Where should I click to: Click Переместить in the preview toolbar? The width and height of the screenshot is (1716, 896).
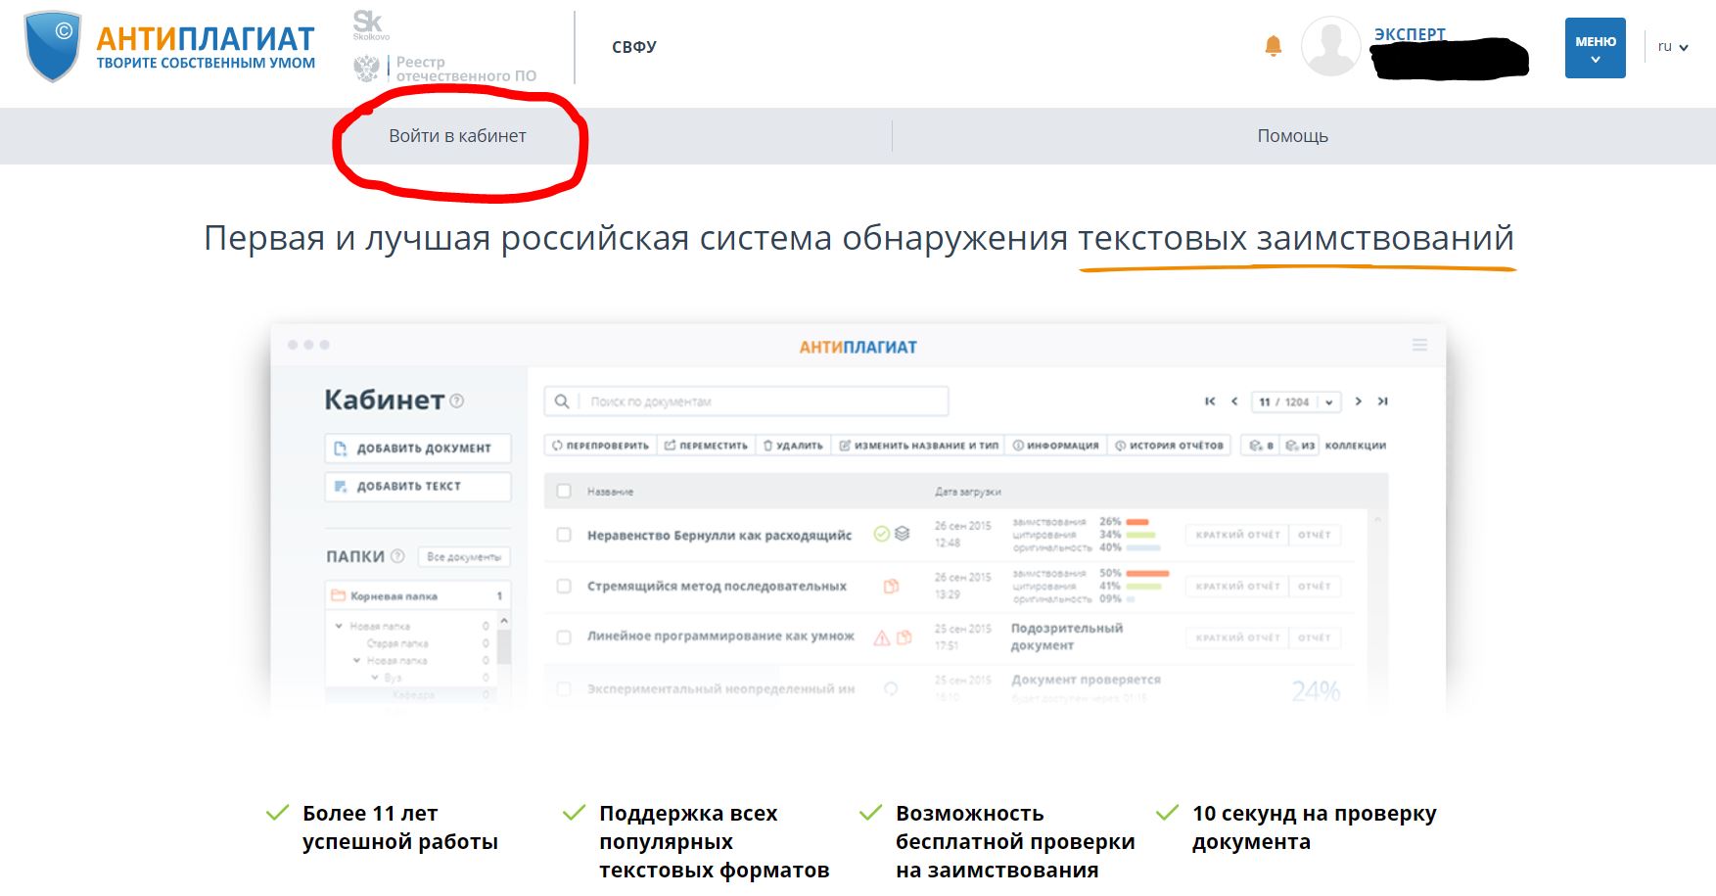706,446
